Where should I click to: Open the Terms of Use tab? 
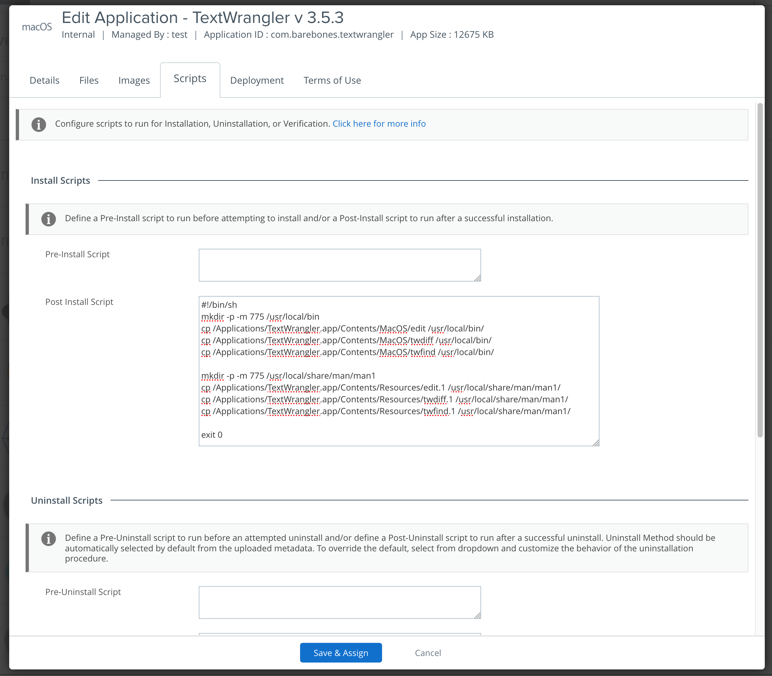point(332,80)
